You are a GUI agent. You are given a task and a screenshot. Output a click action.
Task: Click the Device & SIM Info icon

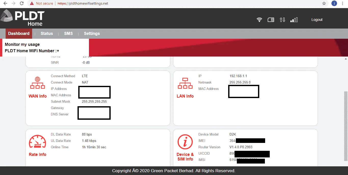click(x=185, y=142)
